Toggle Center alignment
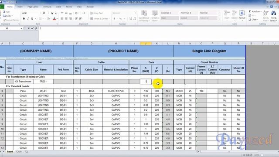 (x=66, y=18)
